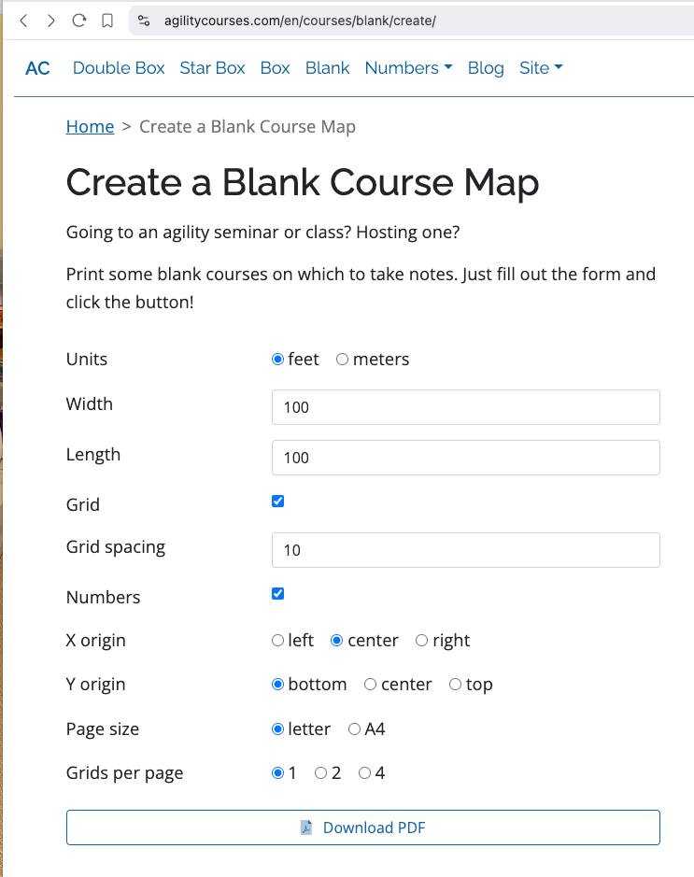694x877 pixels.
Task: Open site information icon in address bar
Action: click(x=144, y=21)
